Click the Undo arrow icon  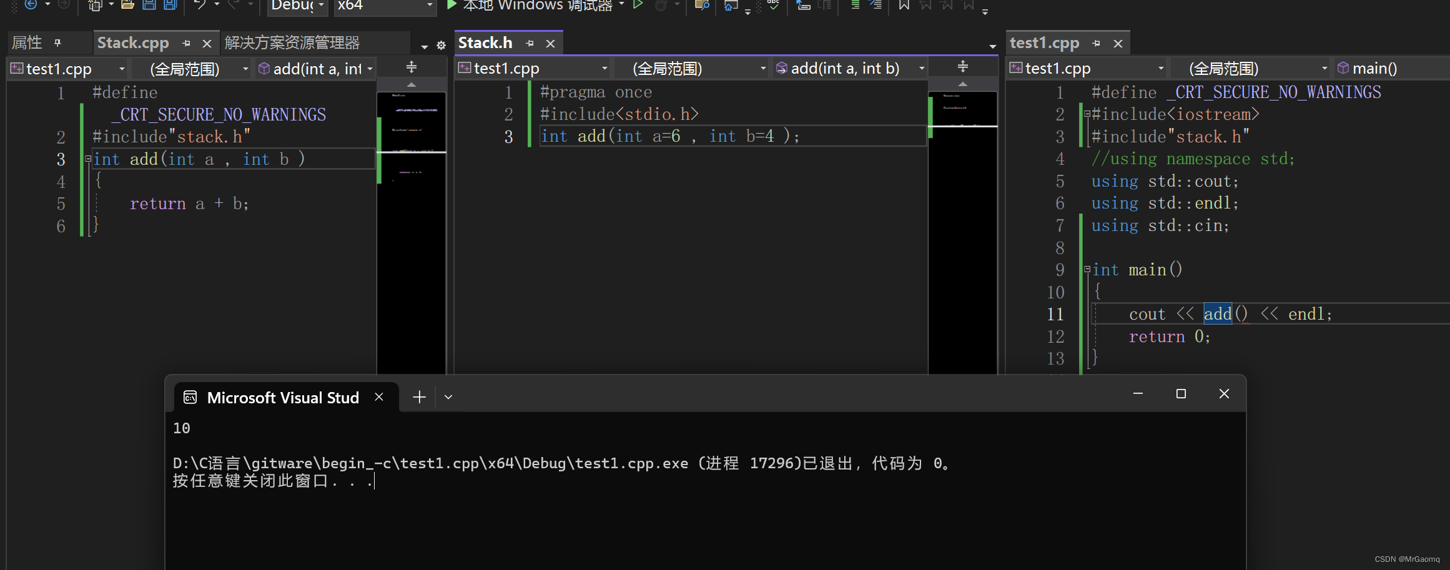[x=200, y=4]
